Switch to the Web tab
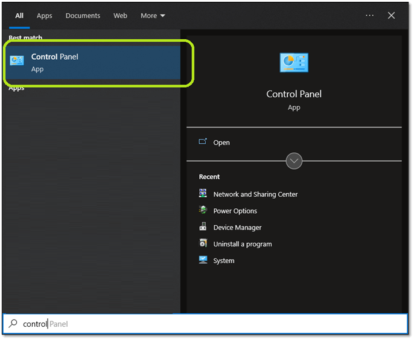 click(x=121, y=16)
